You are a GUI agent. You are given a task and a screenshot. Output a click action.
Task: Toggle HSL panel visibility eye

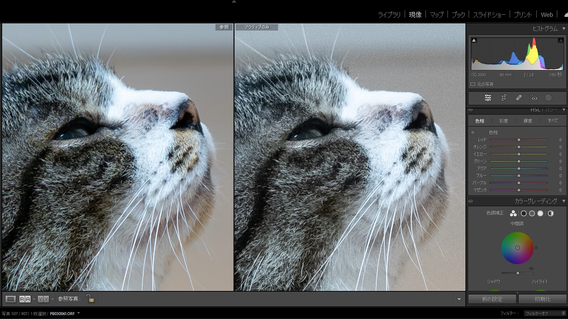(x=471, y=110)
